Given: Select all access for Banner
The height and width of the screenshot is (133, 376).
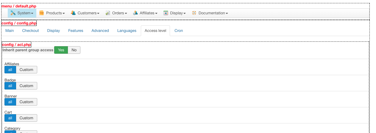Looking at the screenshot, I should click(x=10, y=102).
